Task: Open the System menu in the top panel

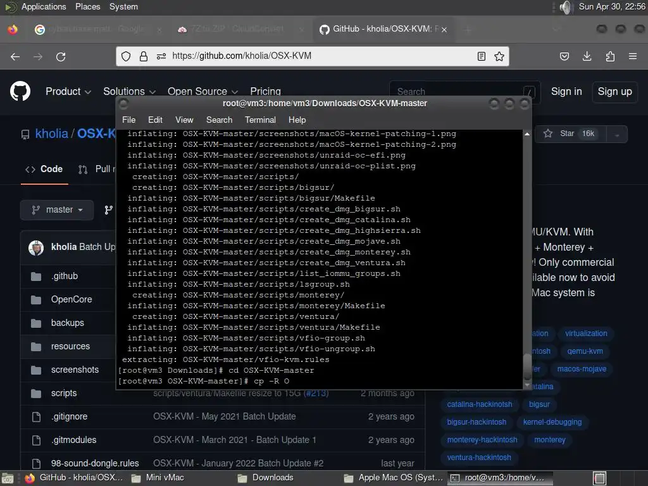Action: pos(123,6)
